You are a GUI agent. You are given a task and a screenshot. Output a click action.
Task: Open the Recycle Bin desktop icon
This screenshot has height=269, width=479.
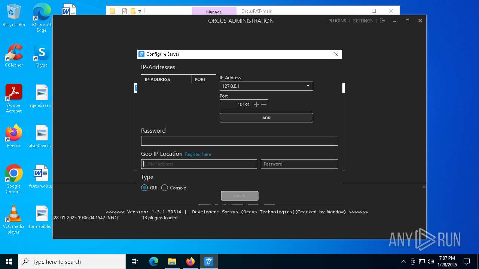coord(14,16)
